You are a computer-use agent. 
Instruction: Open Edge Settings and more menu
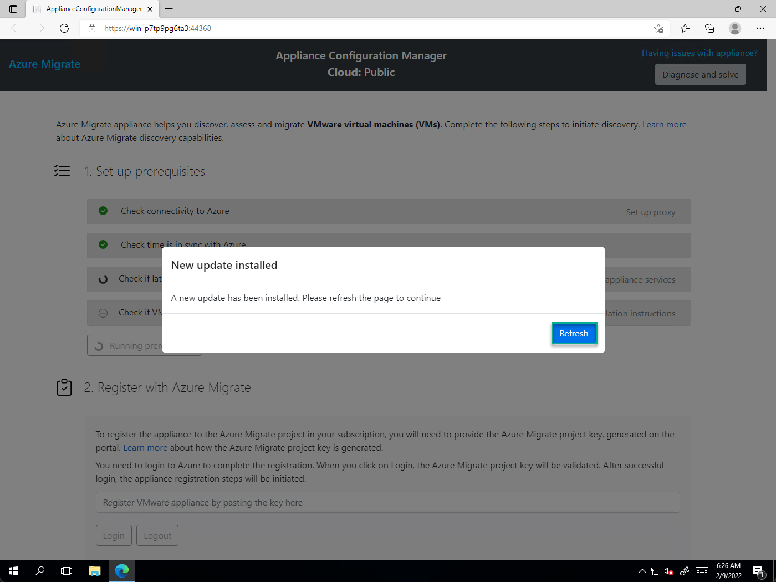pos(760,28)
